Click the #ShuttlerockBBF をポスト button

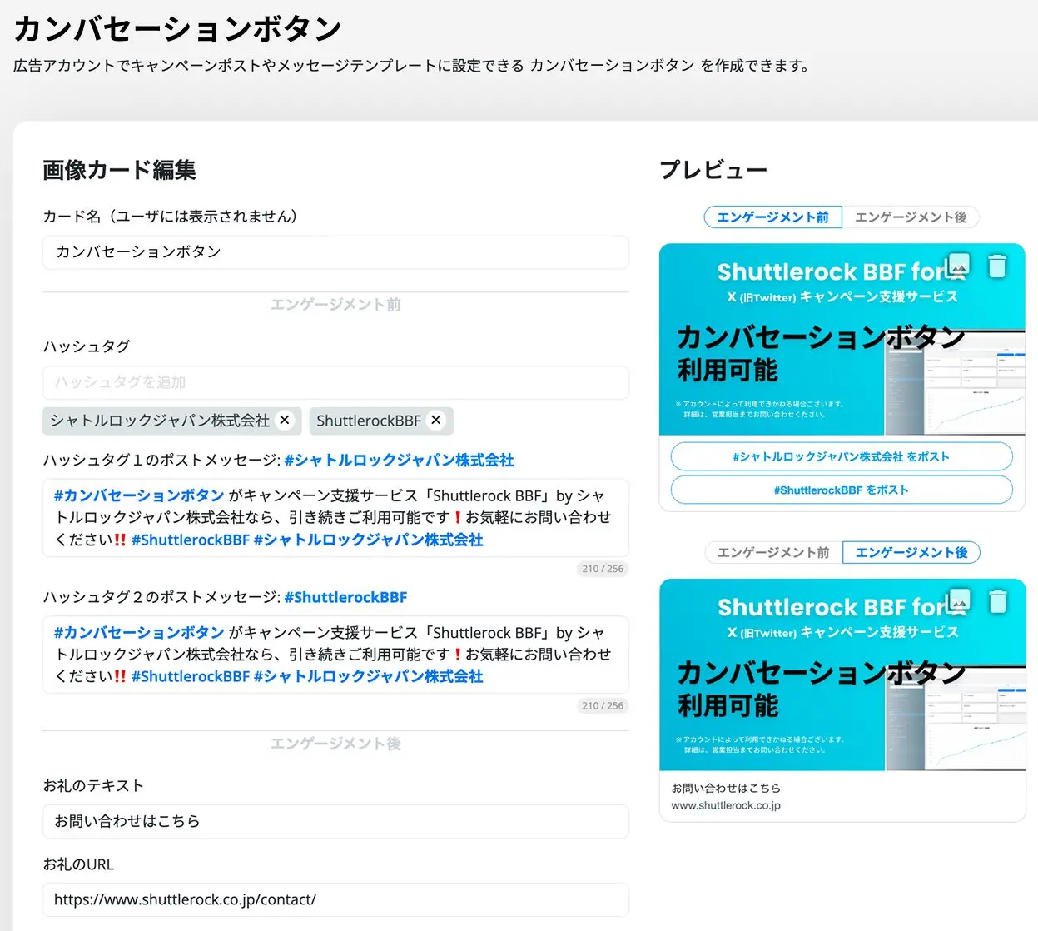click(x=842, y=490)
